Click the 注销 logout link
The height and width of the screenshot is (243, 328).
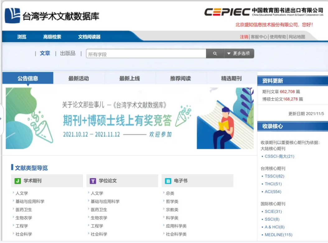tap(244, 37)
